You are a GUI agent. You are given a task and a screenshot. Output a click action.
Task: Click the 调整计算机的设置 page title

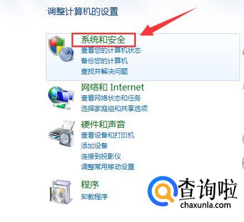point(83,11)
